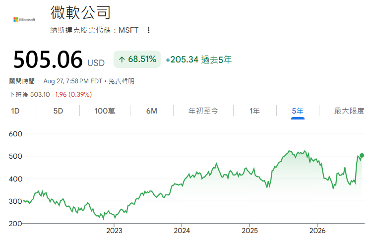Click the 300 y-axis label
The width and height of the screenshot is (371, 238).
tap(15, 201)
